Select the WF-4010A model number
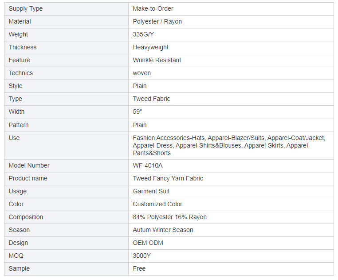 click(147, 165)
